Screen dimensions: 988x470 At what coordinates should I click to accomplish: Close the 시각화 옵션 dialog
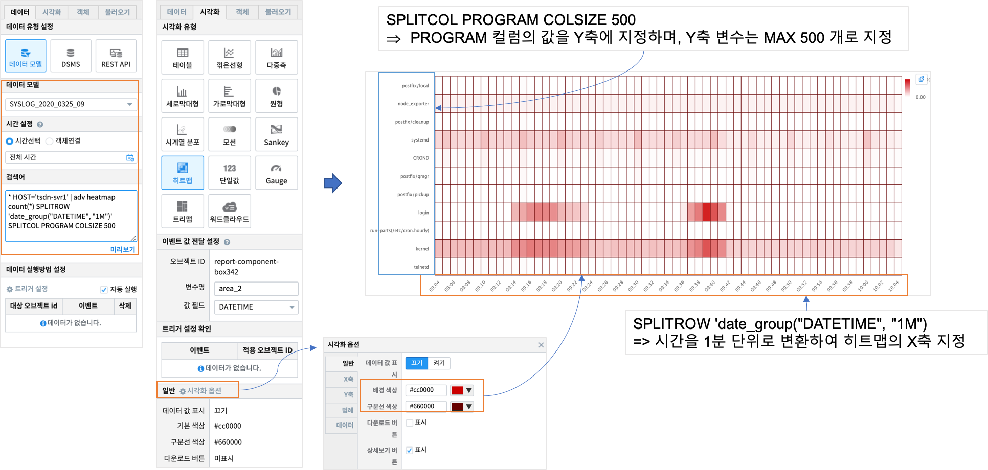click(x=541, y=345)
